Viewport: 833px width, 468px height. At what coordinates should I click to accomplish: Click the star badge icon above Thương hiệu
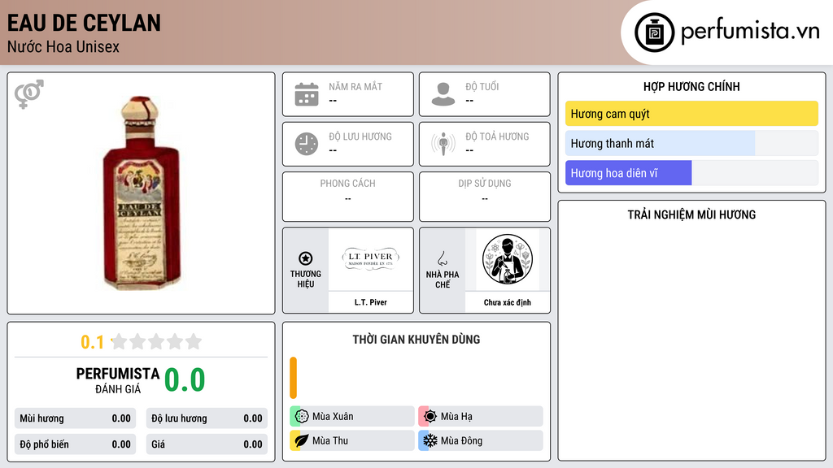pyautogui.click(x=306, y=258)
